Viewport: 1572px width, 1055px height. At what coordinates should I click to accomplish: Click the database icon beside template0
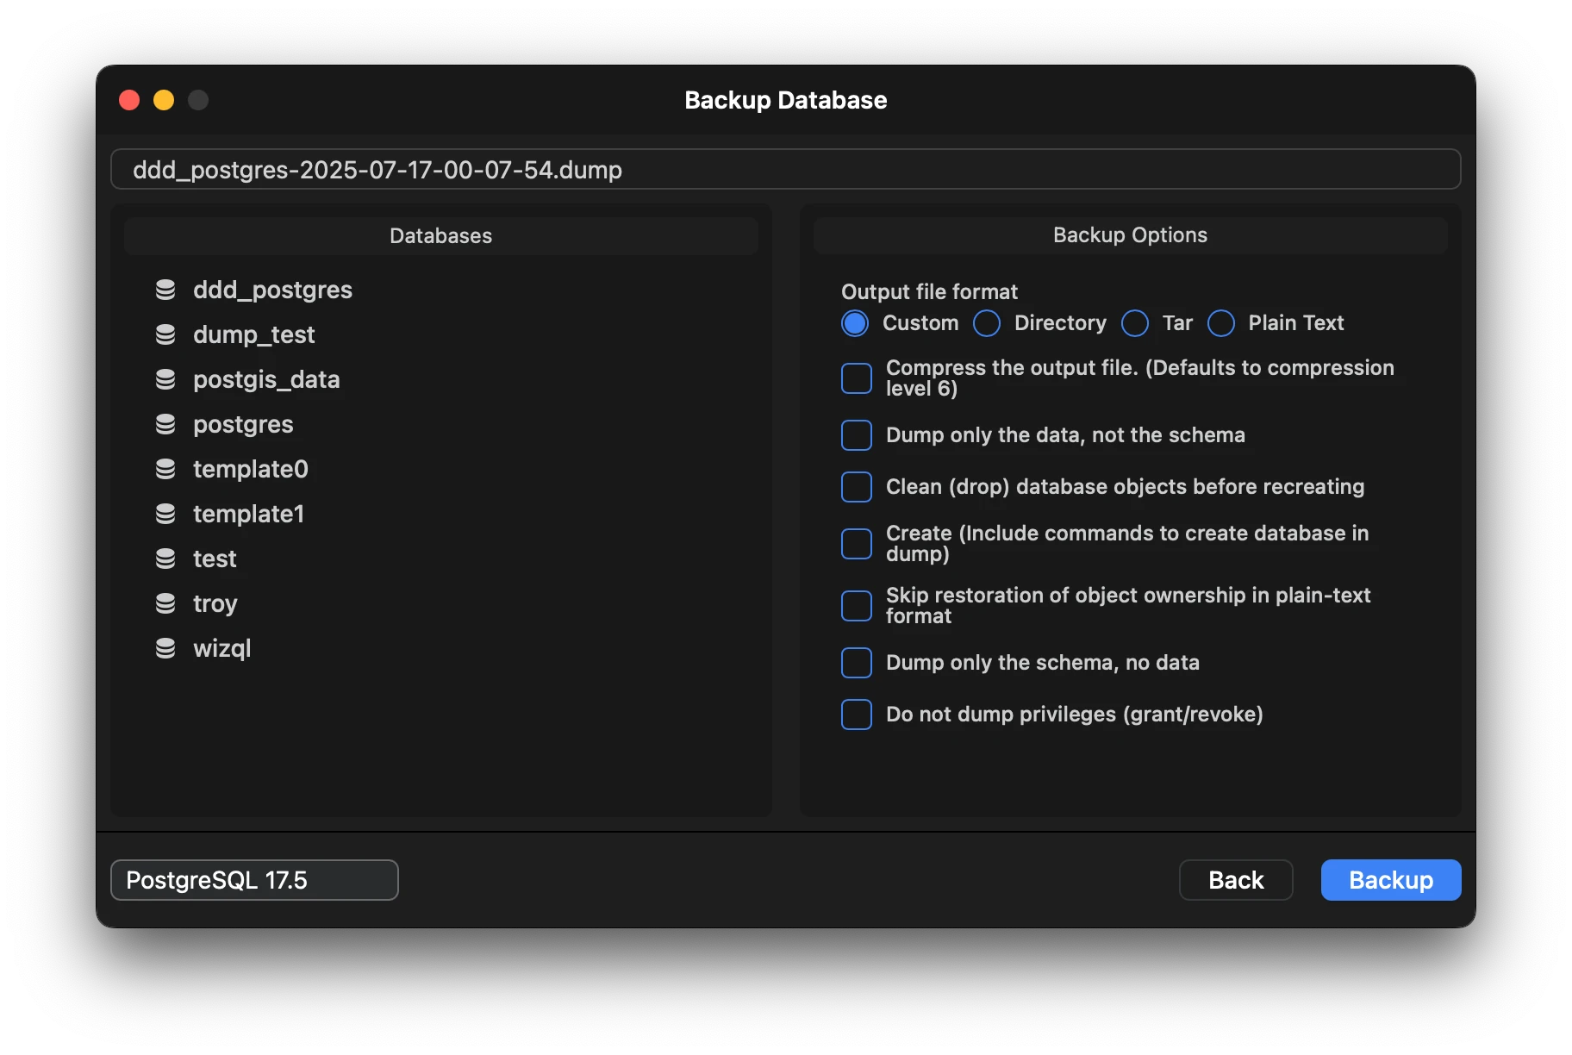165,469
